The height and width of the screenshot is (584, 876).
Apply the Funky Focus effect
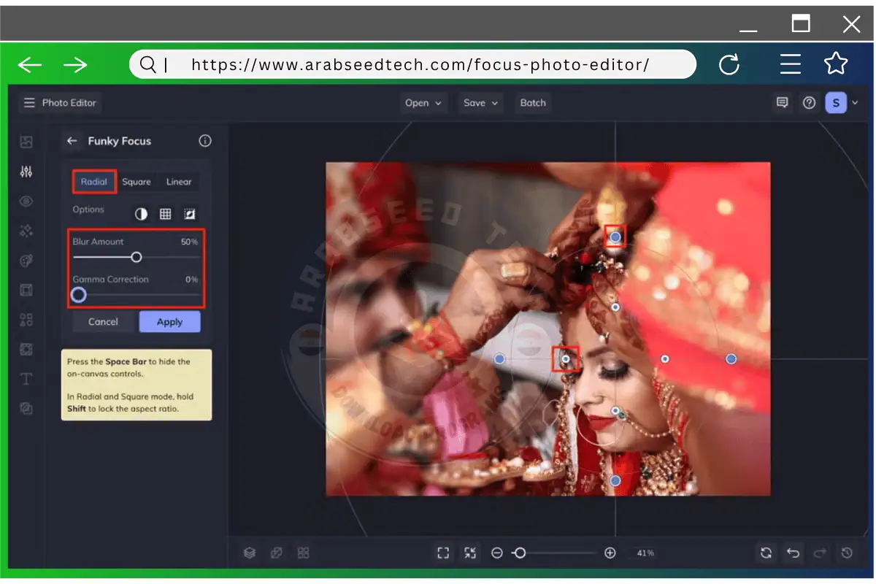tap(169, 321)
